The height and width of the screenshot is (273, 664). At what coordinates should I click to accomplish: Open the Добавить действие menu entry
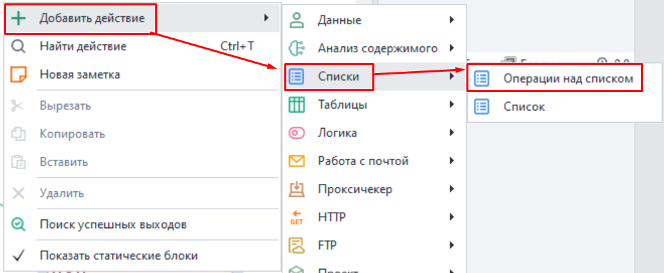[x=142, y=18]
